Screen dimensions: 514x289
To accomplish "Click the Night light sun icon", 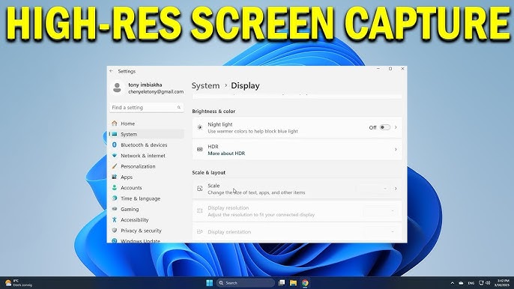I will [x=199, y=127].
